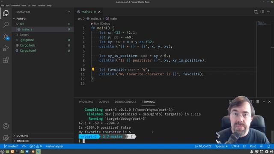
Task: Open the Cargo.toml file
Action: 43,50
